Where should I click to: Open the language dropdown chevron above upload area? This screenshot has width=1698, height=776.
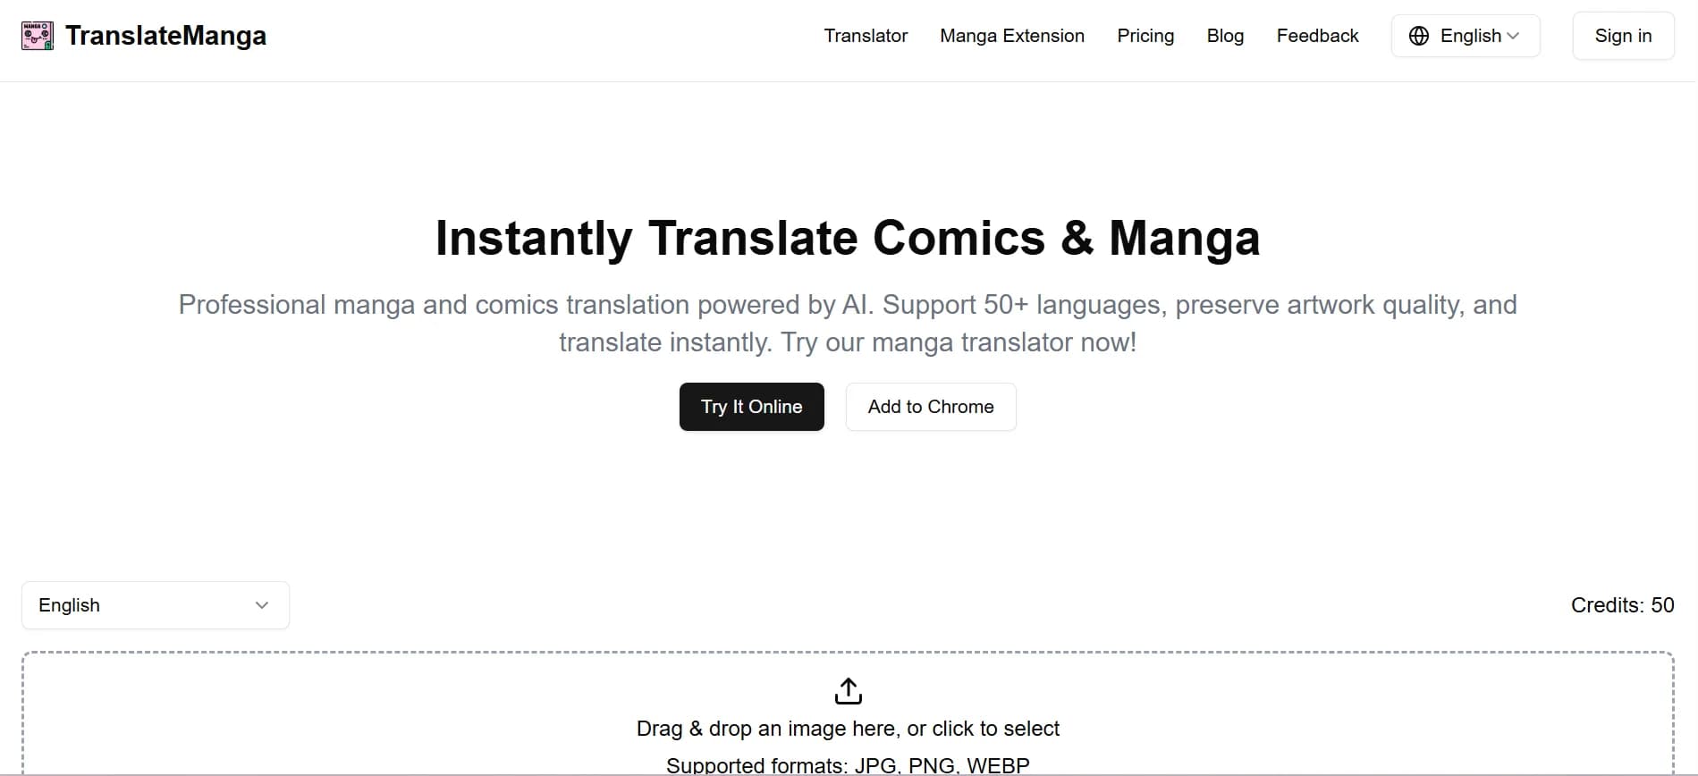(261, 605)
